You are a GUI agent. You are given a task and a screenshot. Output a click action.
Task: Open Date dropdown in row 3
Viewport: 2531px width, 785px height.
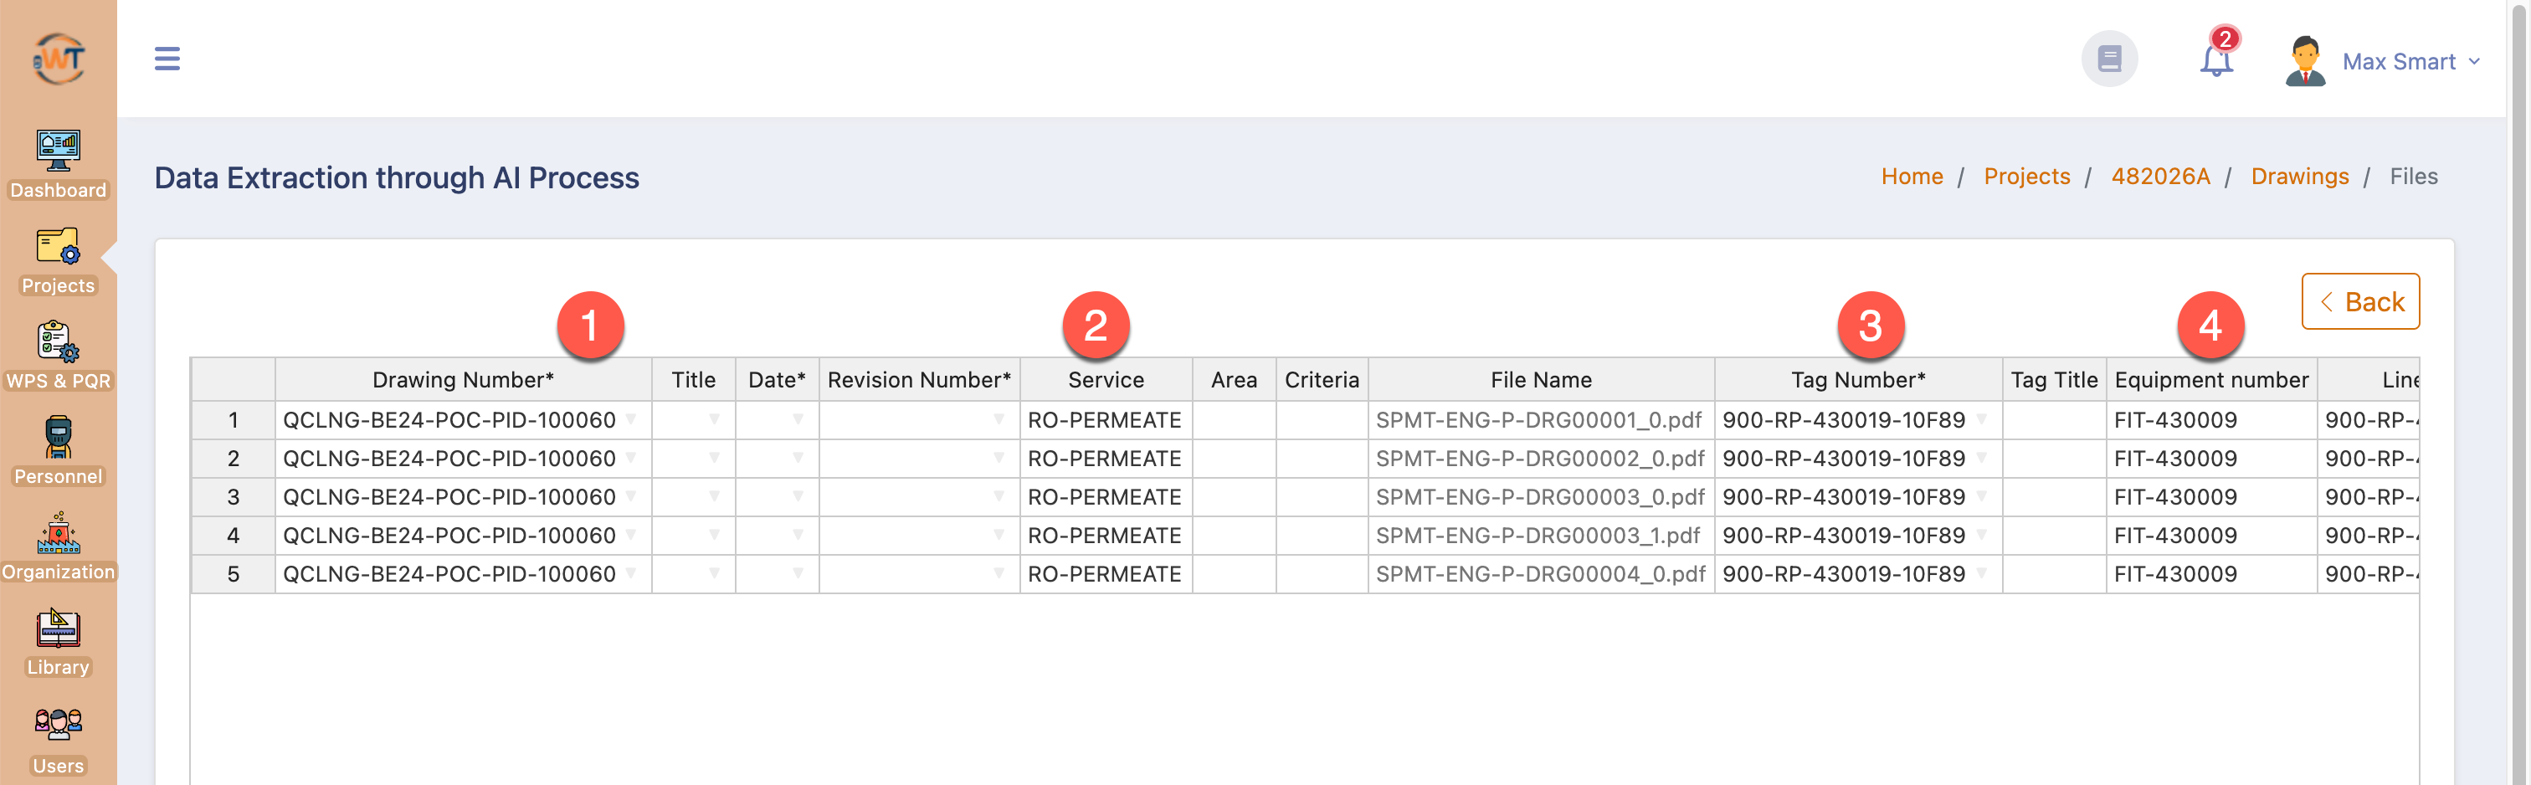click(798, 495)
